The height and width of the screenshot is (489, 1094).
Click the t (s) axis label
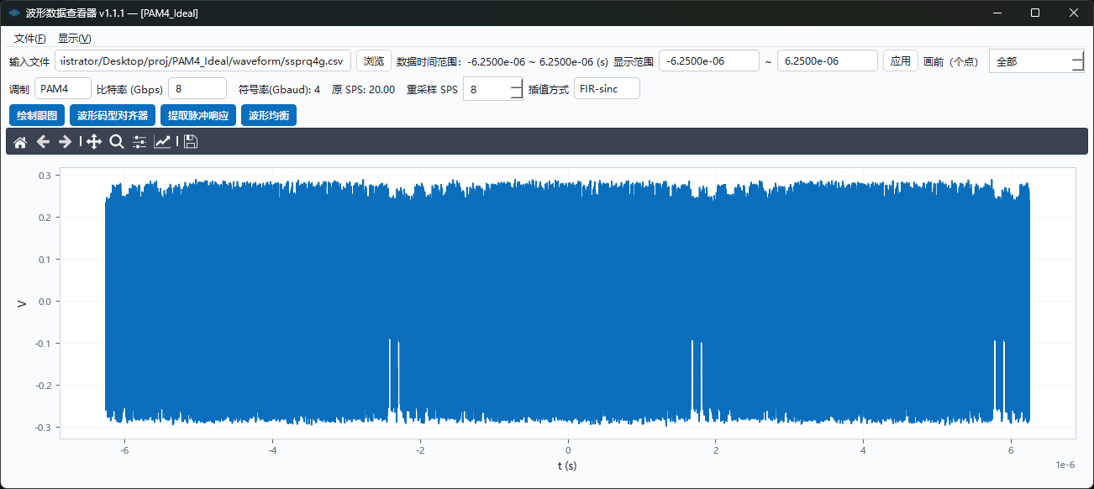pos(567,465)
